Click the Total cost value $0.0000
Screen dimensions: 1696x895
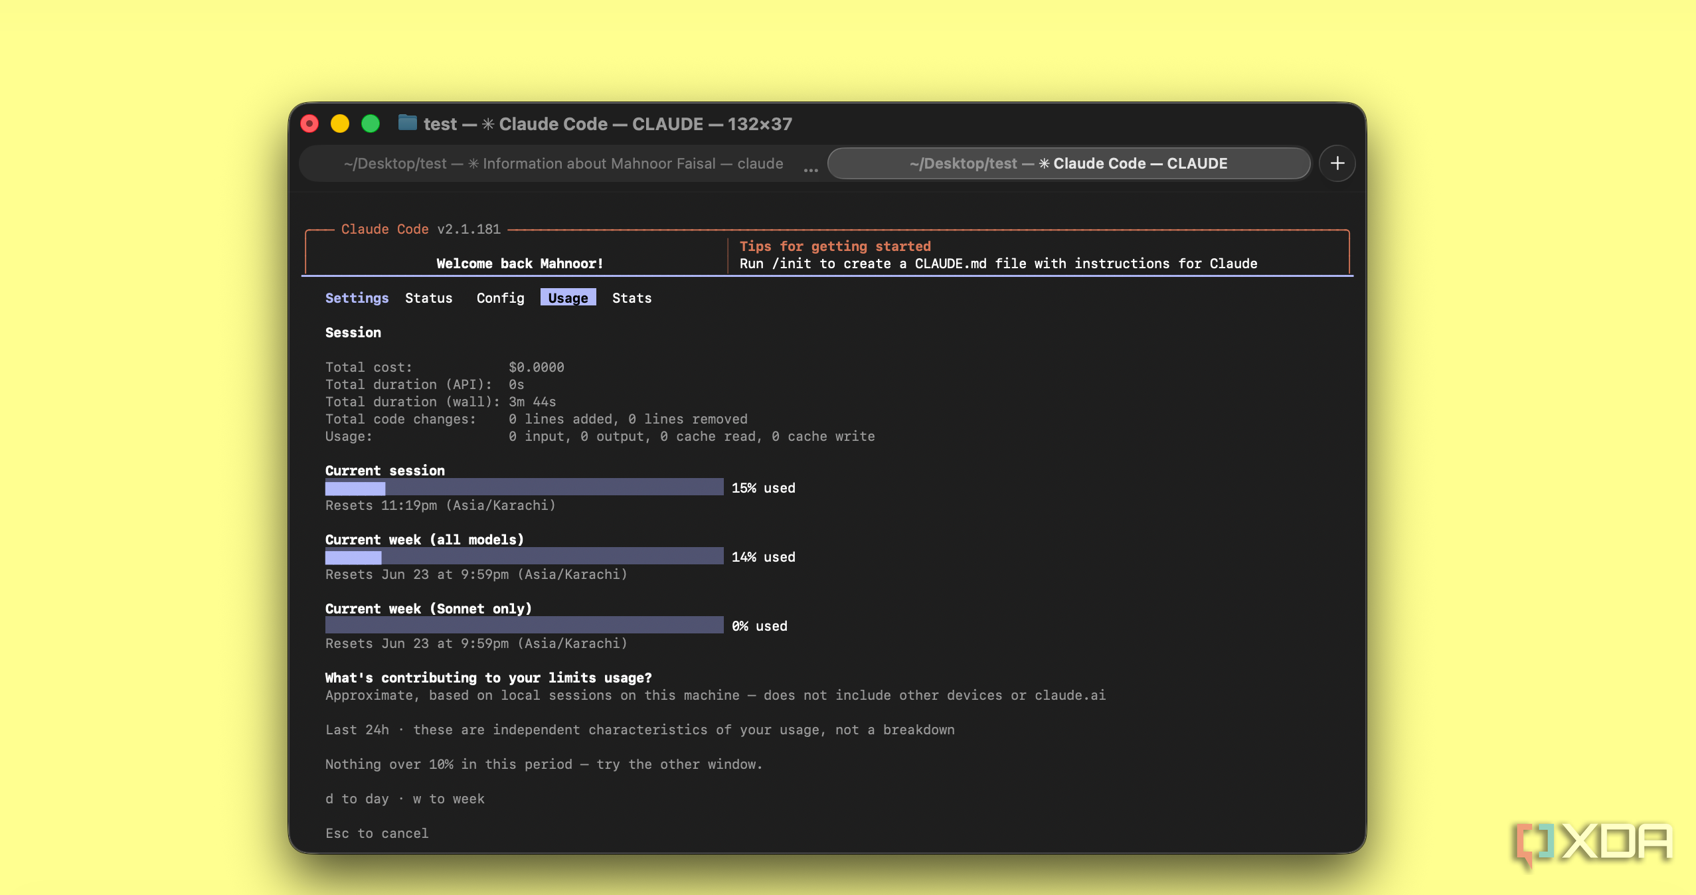click(536, 367)
